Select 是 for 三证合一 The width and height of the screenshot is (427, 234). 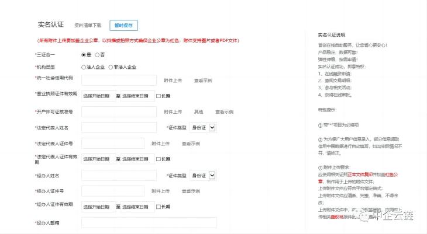pyautogui.click(x=84, y=54)
